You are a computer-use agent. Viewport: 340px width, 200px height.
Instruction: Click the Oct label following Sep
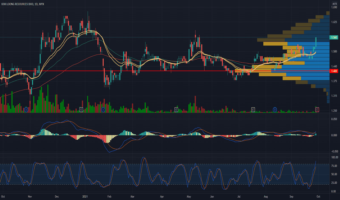click(318, 196)
